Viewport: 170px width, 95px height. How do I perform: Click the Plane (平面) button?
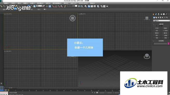tap(165, 38)
